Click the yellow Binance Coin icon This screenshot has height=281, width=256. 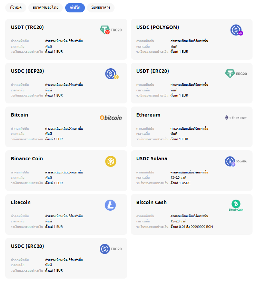[111, 161]
